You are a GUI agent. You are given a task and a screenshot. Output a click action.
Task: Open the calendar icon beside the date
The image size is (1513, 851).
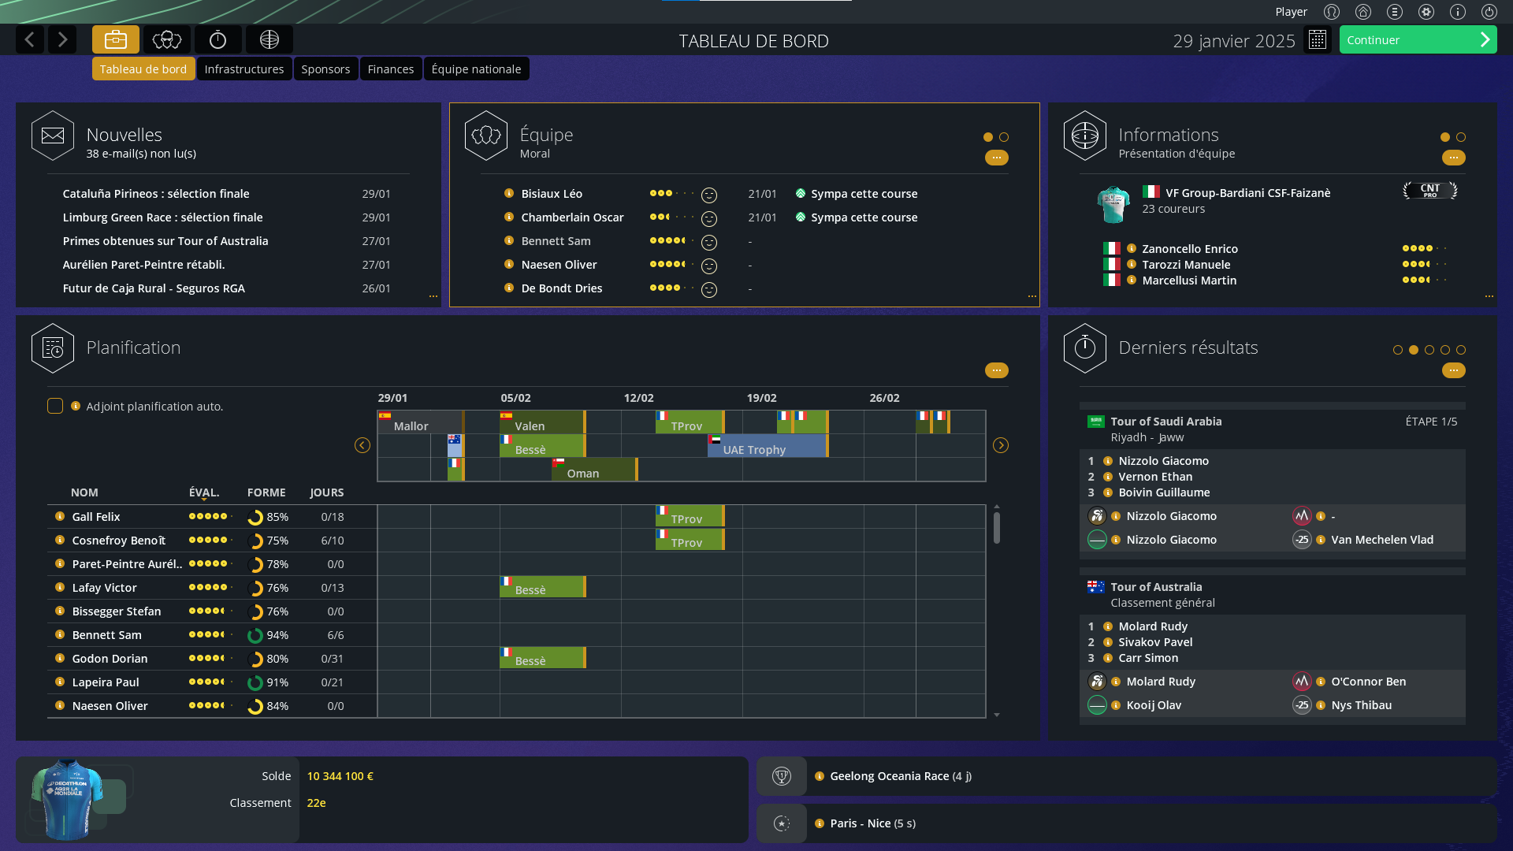[1318, 39]
